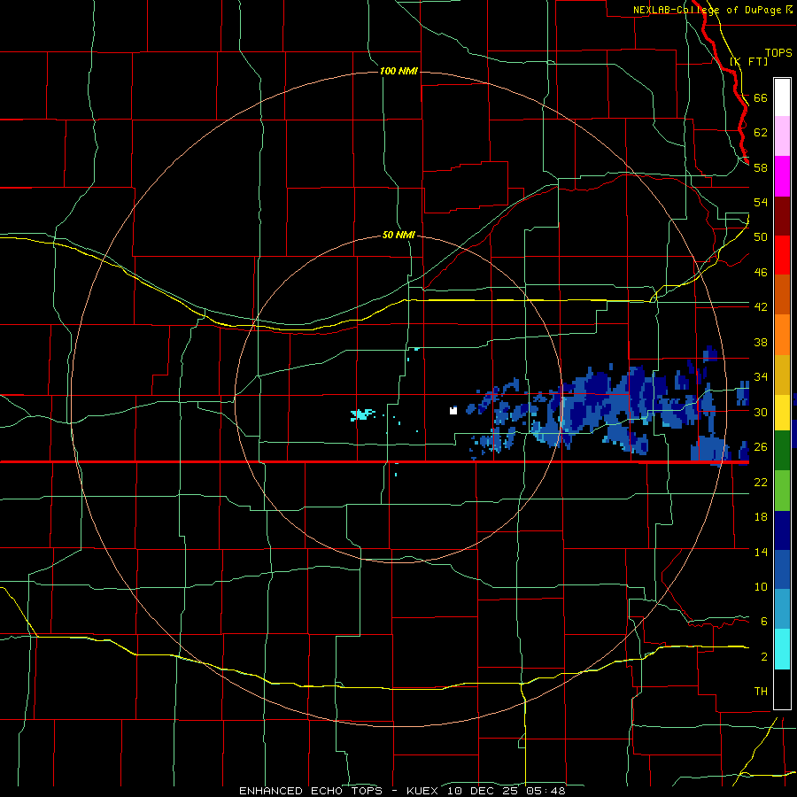Click the white radar site marker

pos(453,410)
